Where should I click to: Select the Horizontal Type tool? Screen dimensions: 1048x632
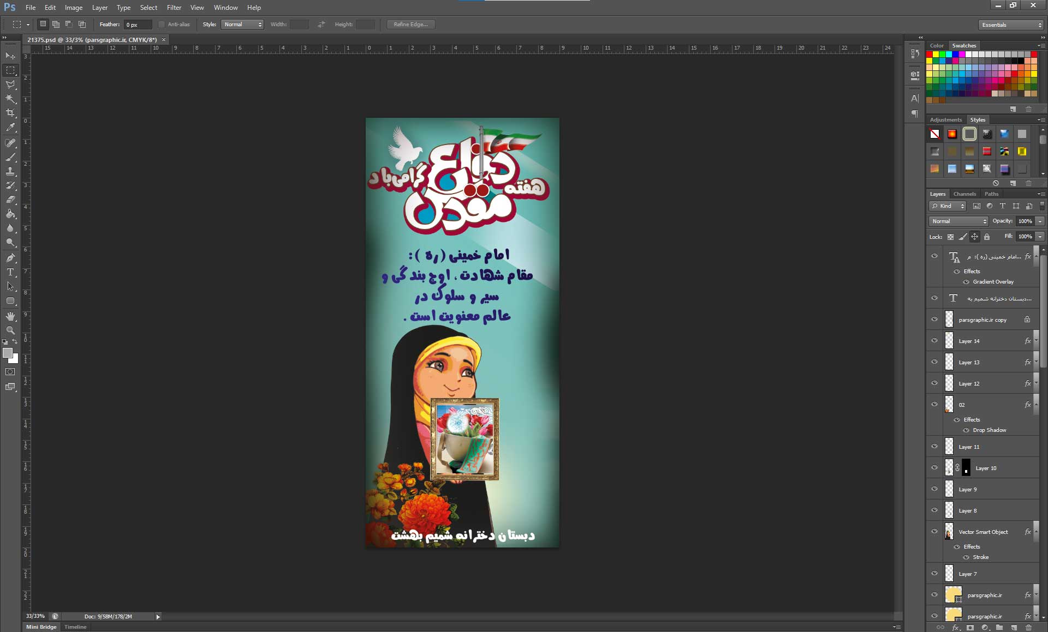[x=10, y=272]
